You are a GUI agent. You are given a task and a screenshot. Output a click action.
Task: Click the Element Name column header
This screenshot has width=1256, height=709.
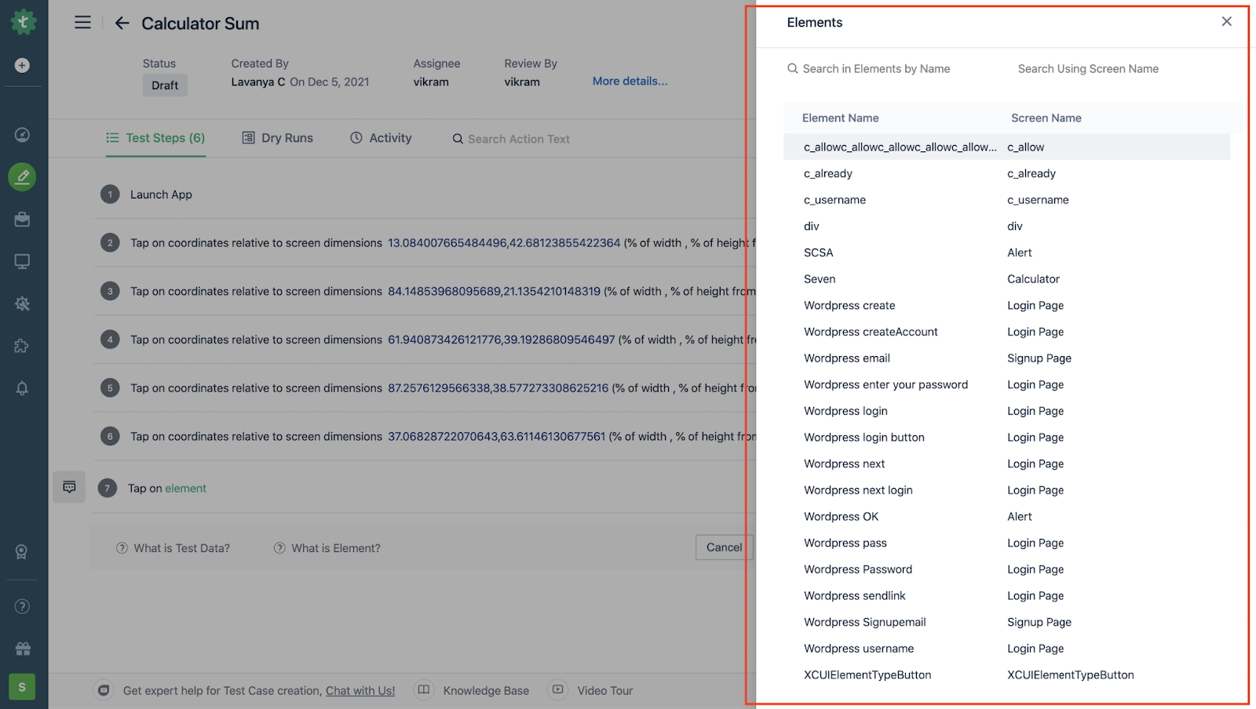840,118
